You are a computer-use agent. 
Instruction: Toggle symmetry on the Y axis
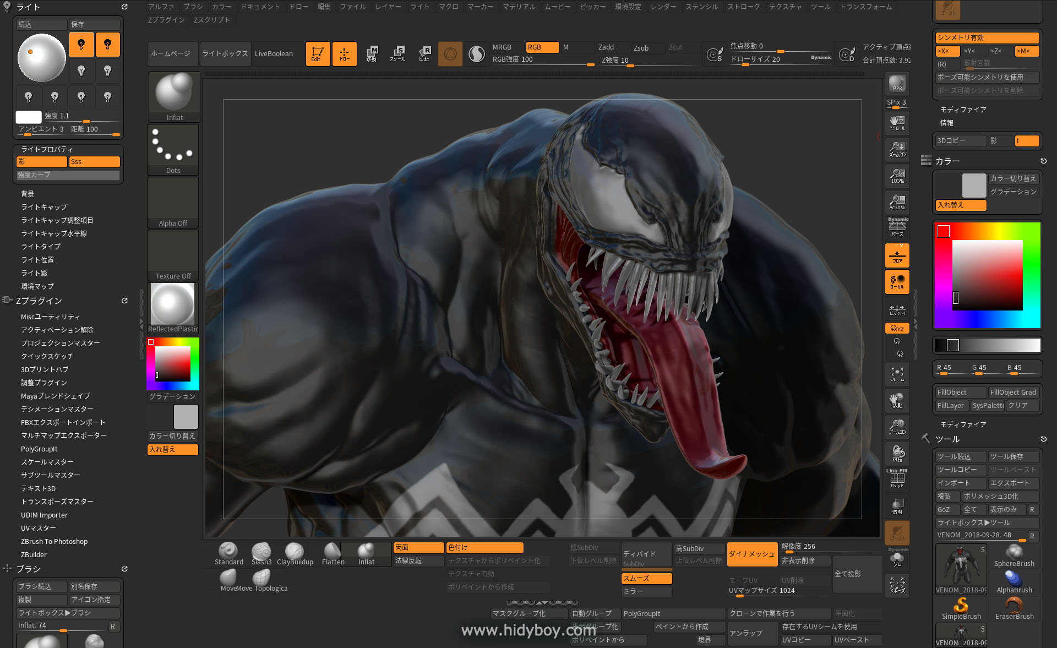974,51
